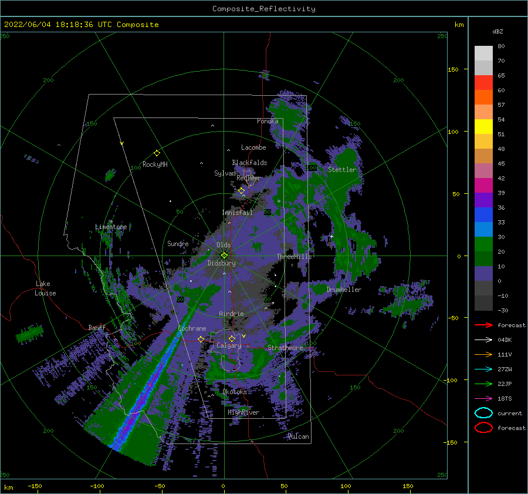Click the Composite_Reflectivity title
Screen dimensions: 528x494
(264, 9)
